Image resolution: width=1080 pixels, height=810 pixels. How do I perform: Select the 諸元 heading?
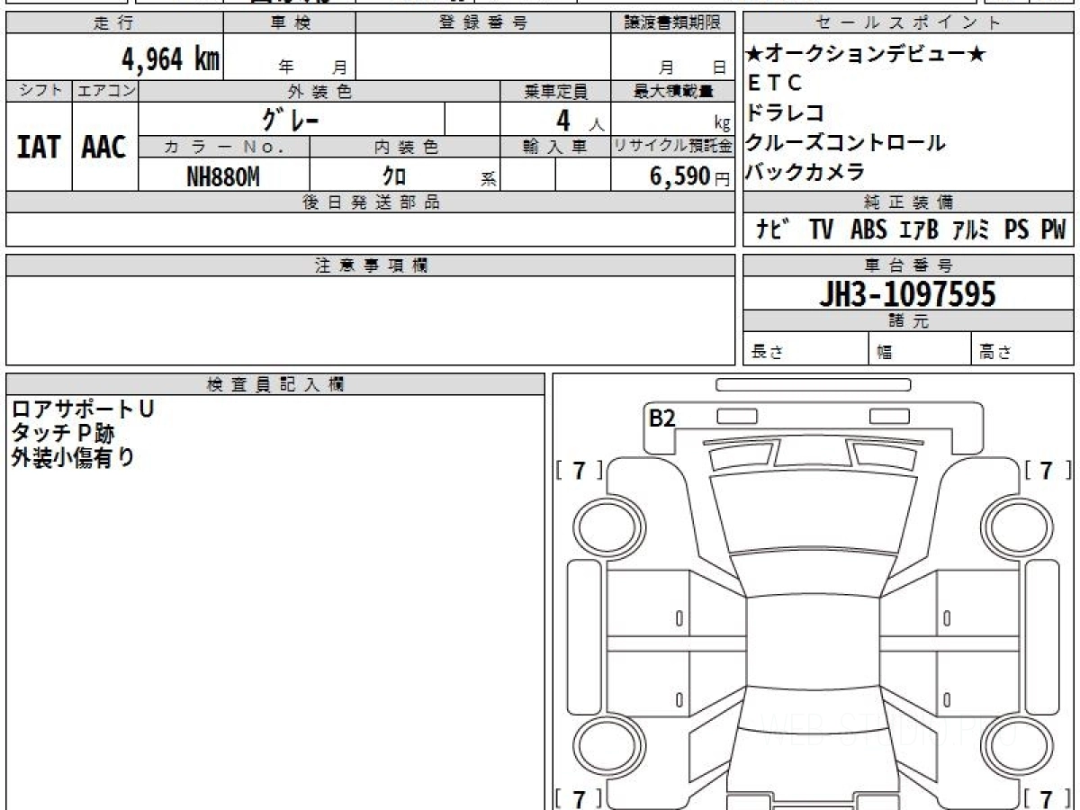click(x=908, y=321)
